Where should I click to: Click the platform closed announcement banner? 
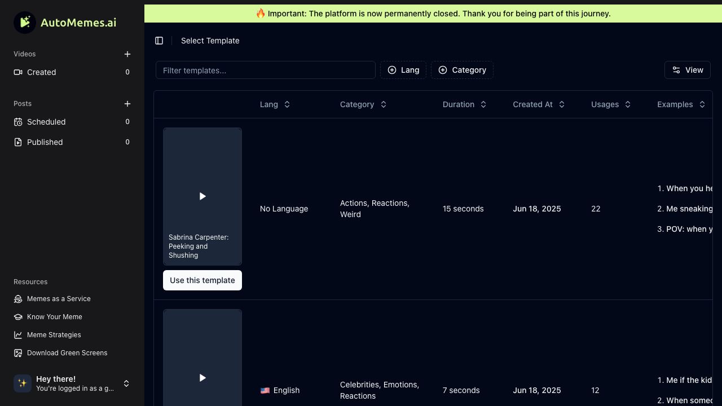point(433,14)
